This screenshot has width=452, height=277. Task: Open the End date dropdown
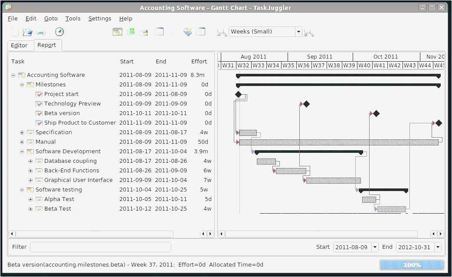point(438,247)
